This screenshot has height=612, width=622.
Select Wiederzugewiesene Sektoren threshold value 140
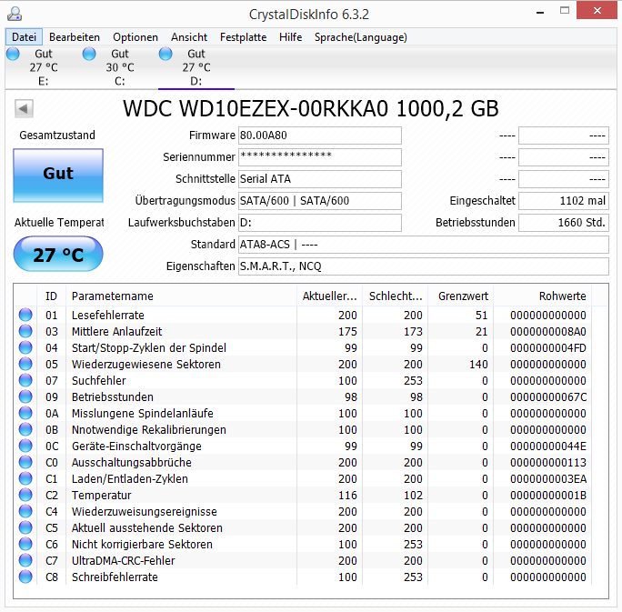tap(478, 364)
